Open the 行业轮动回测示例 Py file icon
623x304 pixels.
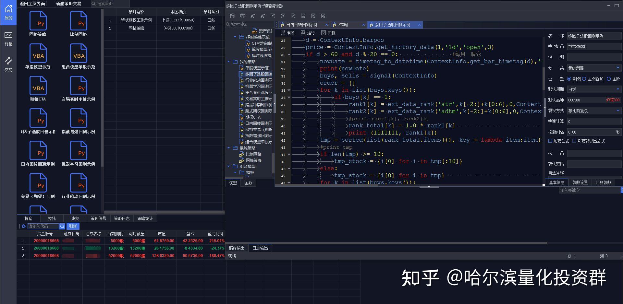pyautogui.click(x=79, y=183)
